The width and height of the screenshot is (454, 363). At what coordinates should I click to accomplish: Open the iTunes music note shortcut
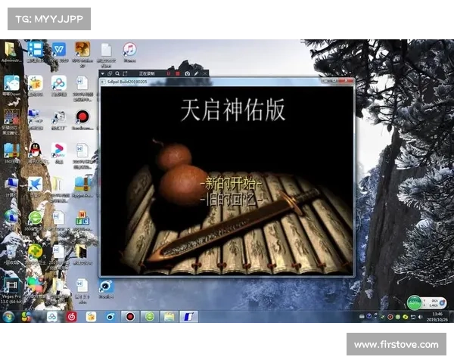pos(129,52)
